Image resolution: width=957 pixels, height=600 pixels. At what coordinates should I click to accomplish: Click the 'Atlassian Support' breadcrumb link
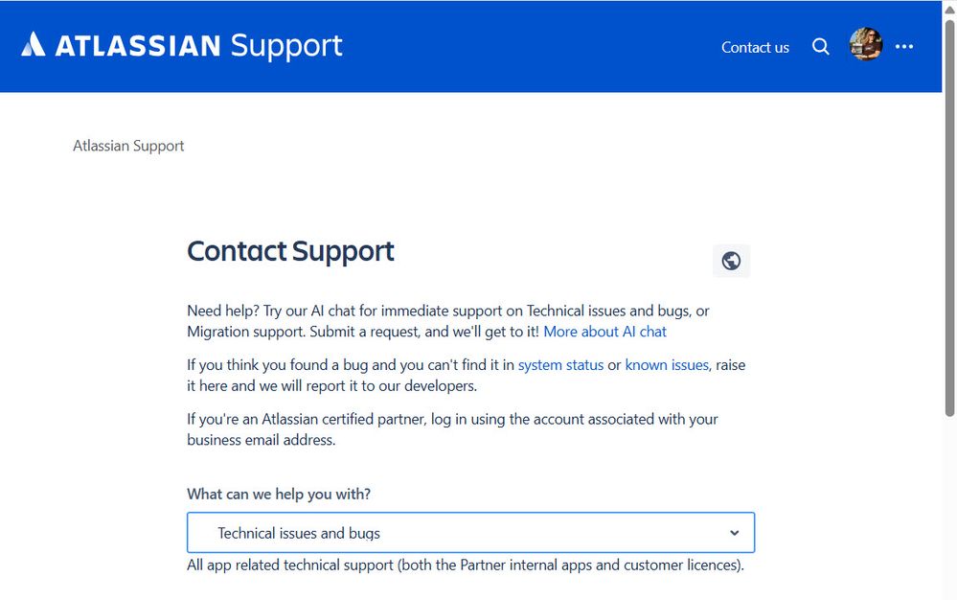(127, 145)
